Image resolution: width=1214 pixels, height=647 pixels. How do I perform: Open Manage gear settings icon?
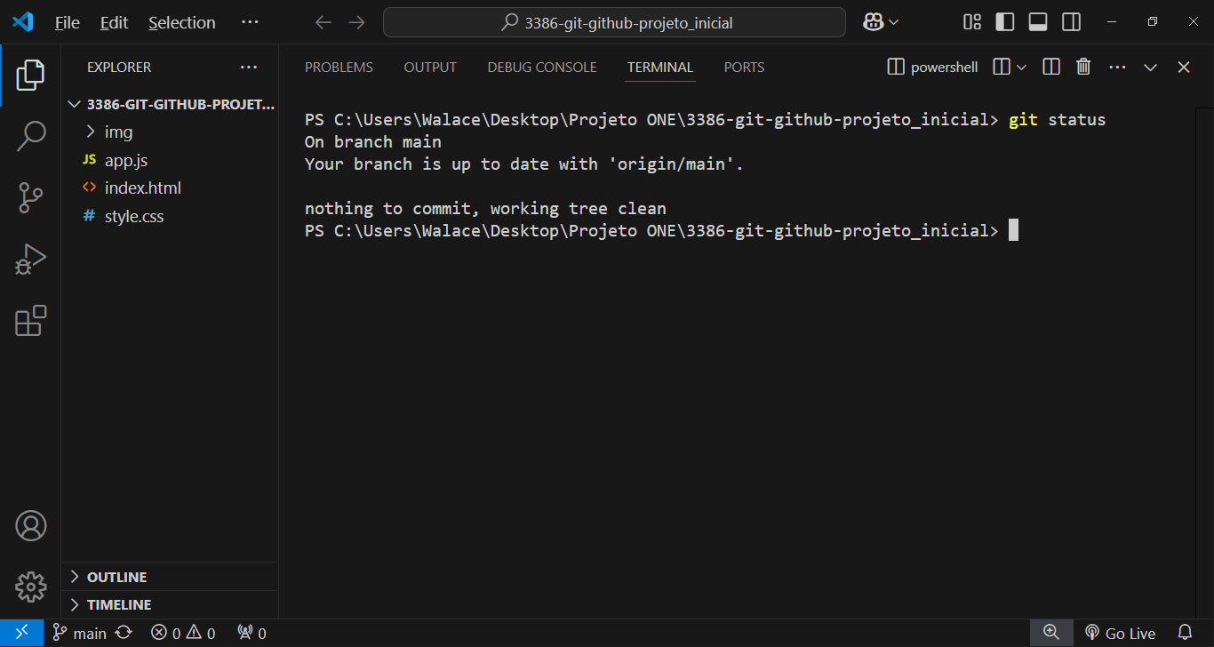click(30, 587)
